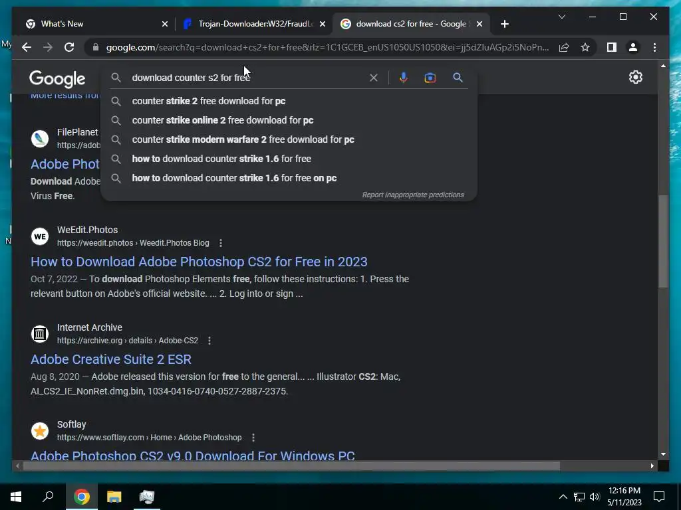This screenshot has height=510, width=681.
Task: Go back to the previous page
Action: click(x=27, y=47)
